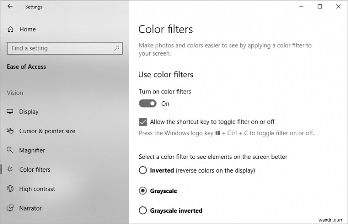This screenshot has width=348, height=224.
Task: Click the search magnifier icon
Action: [x=117, y=48]
